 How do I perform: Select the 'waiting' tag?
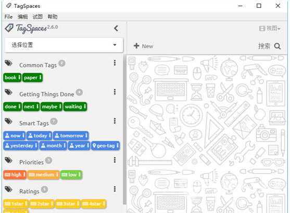(75, 106)
